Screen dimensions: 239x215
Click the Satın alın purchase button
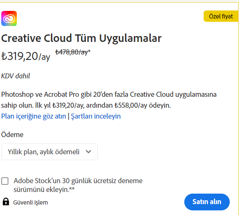click(x=207, y=202)
